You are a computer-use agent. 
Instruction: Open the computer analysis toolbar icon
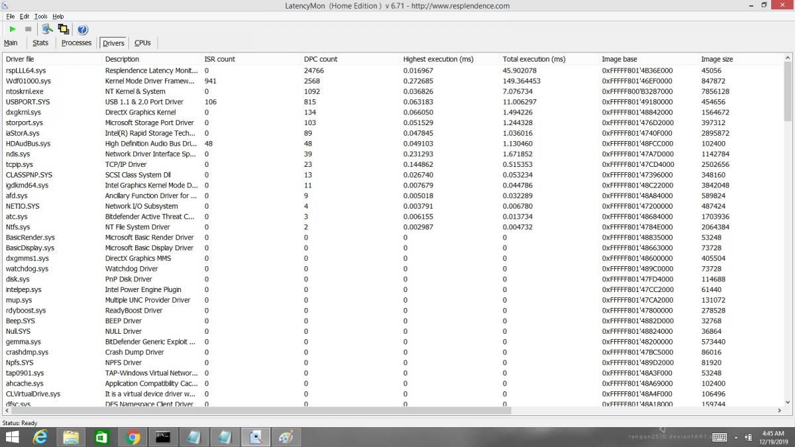[x=47, y=29]
